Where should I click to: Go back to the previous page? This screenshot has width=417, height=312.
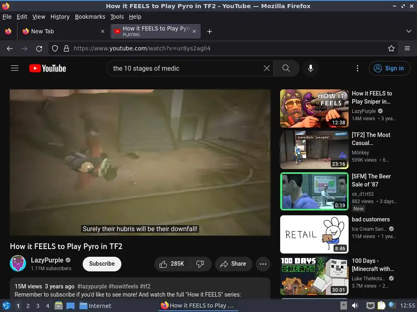(x=10, y=49)
